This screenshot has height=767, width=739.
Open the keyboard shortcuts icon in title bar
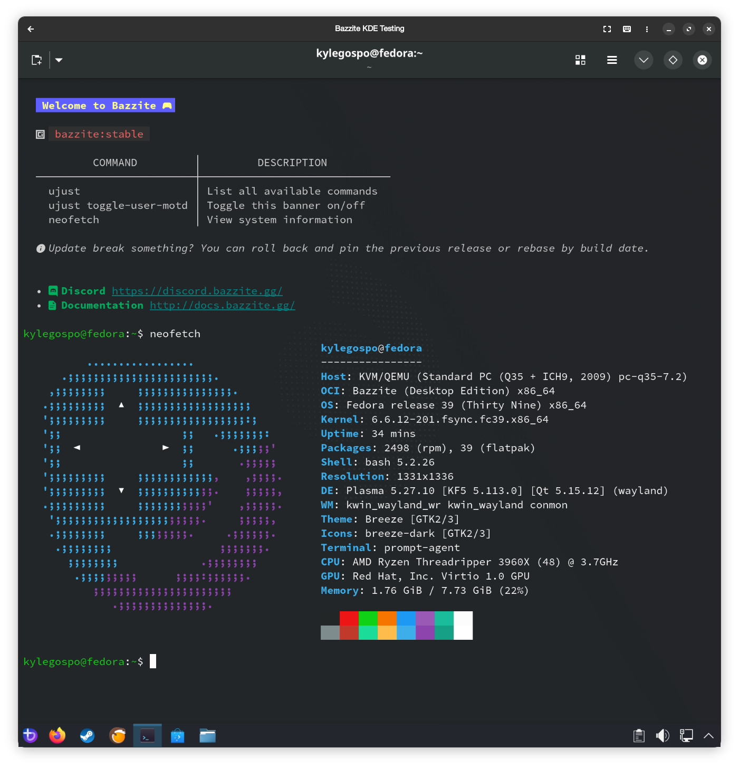[x=627, y=29]
